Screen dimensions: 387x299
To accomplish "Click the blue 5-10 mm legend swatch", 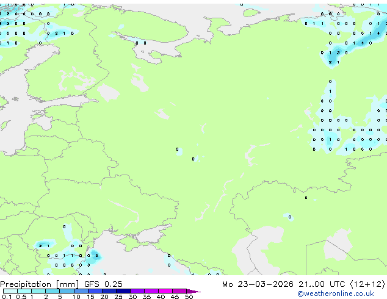I will 68,291.
